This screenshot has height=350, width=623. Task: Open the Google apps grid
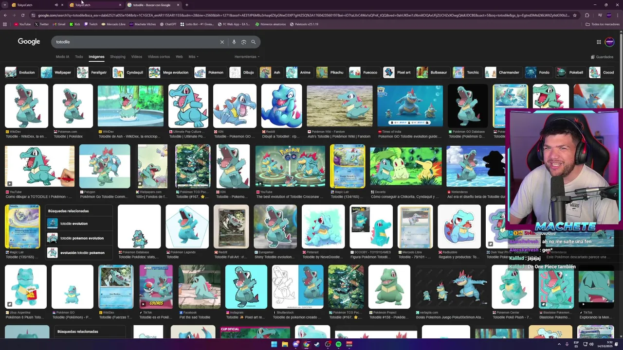(x=599, y=42)
